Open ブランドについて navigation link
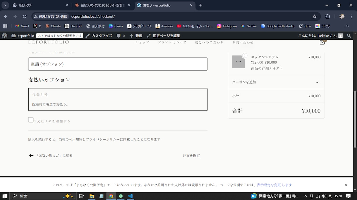This screenshot has height=200, width=357. point(172,42)
